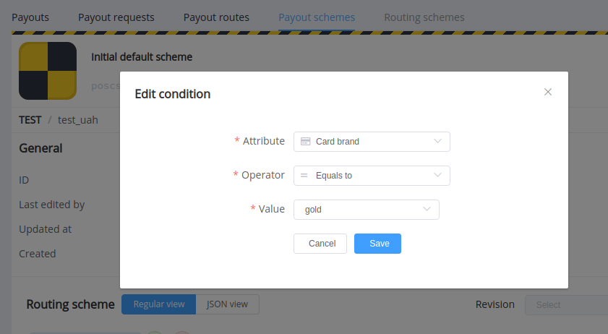Click the TEST breadcrumb link
The image size is (608, 334).
pos(30,120)
